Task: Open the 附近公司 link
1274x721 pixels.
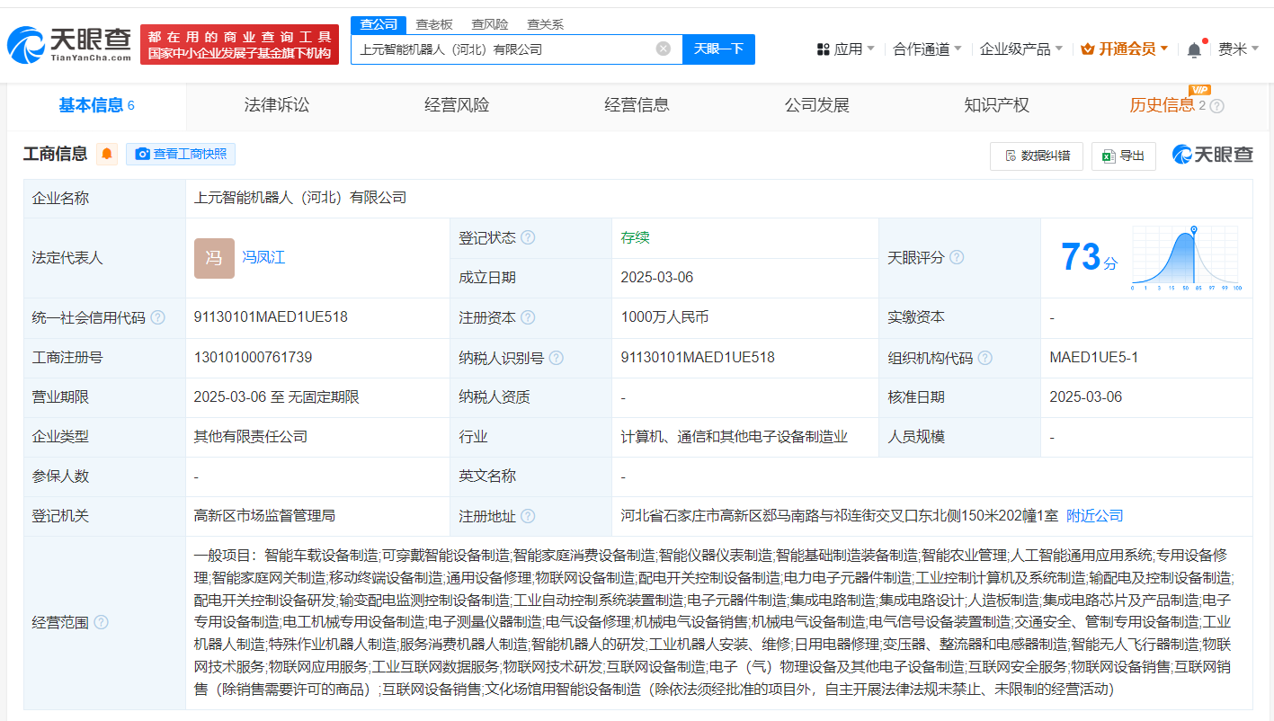Action: (x=1094, y=516)
